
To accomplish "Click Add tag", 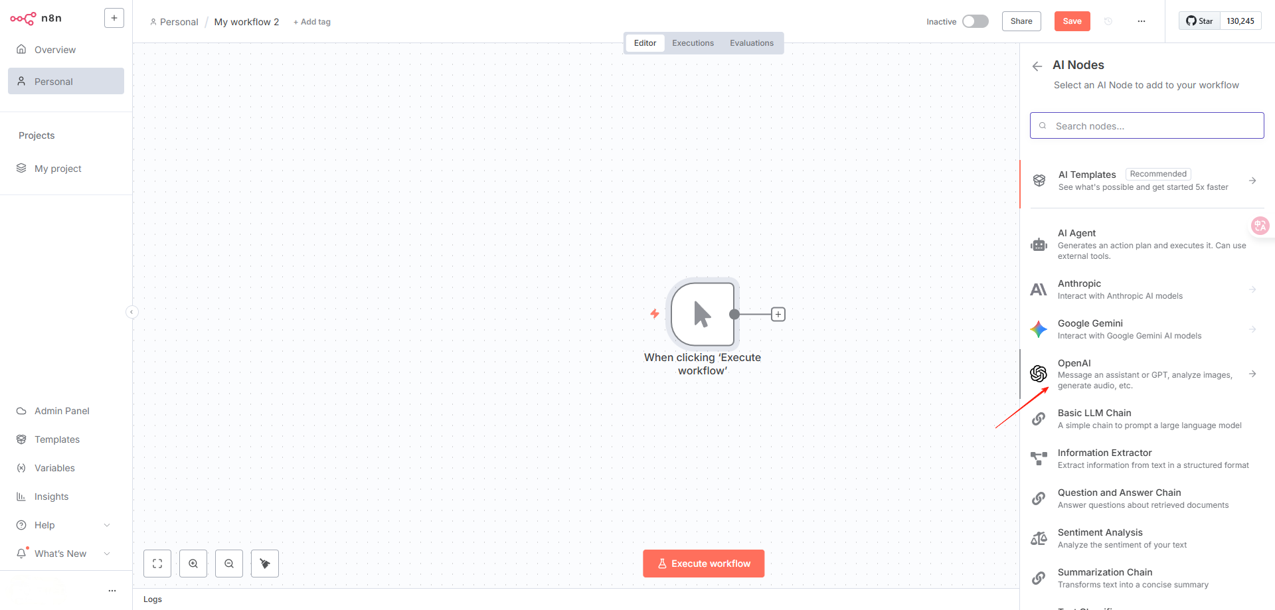I will click(312, 22).
